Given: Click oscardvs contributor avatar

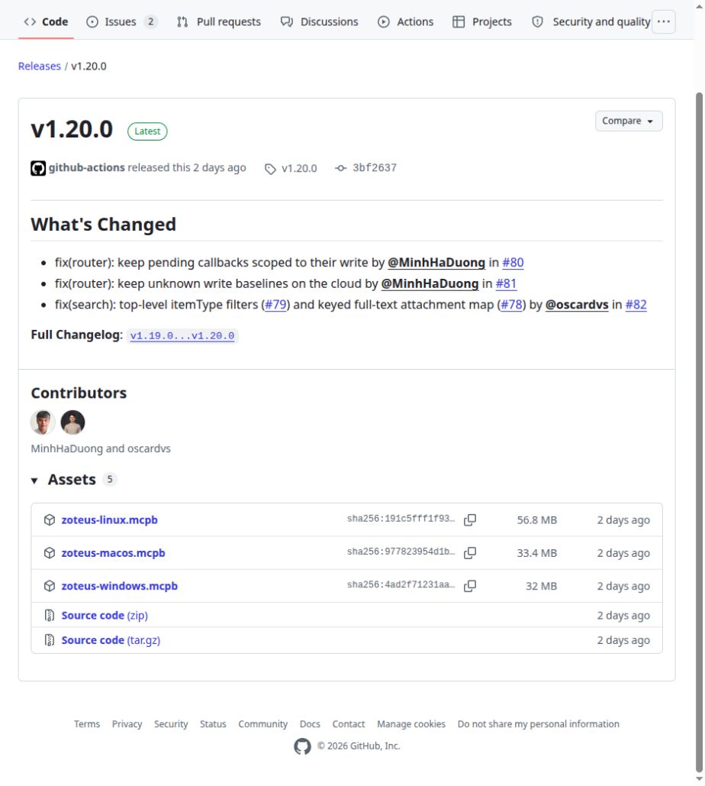Looking at the screenshot, I should pyautogui.click(x=72, y=422).
